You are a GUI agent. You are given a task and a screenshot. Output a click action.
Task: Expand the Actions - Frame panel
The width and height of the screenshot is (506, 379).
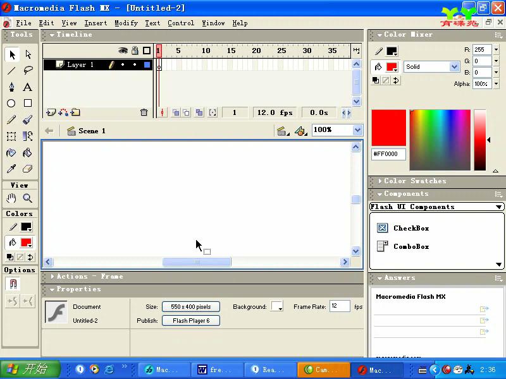(52, 277)
